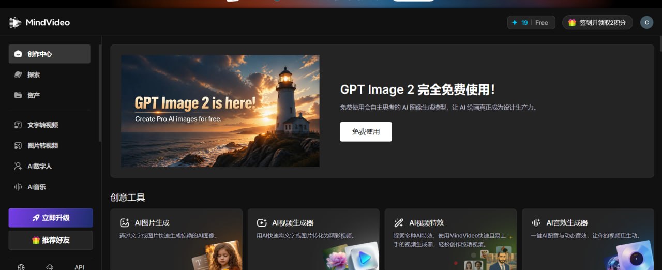
Task: Click the AI图片生成 card icon
Action: click(x=124, y=223)
